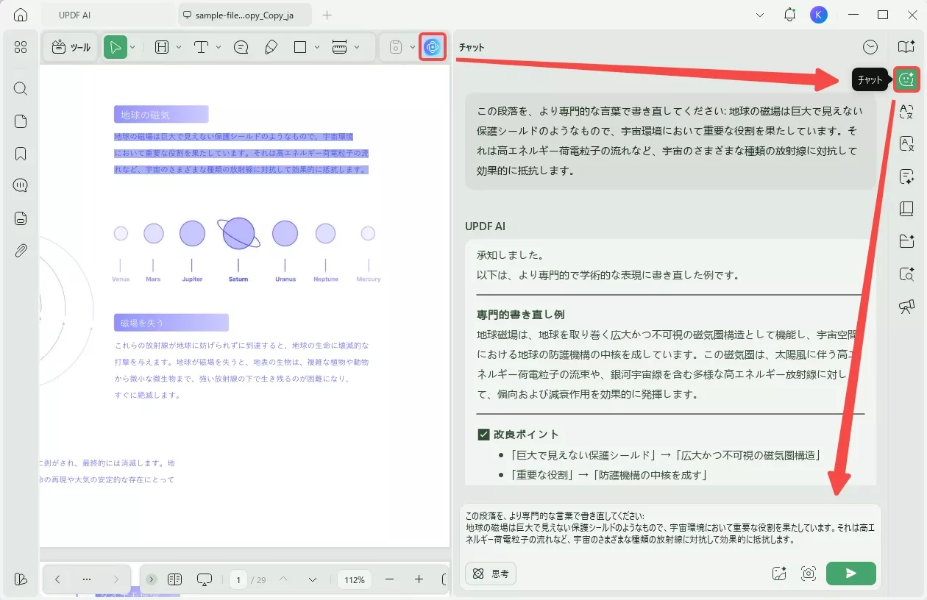Image resolution: width=927 pixels, height=600 pixels.
Task: Send the chat message with green button
Action: pos(850,574)
